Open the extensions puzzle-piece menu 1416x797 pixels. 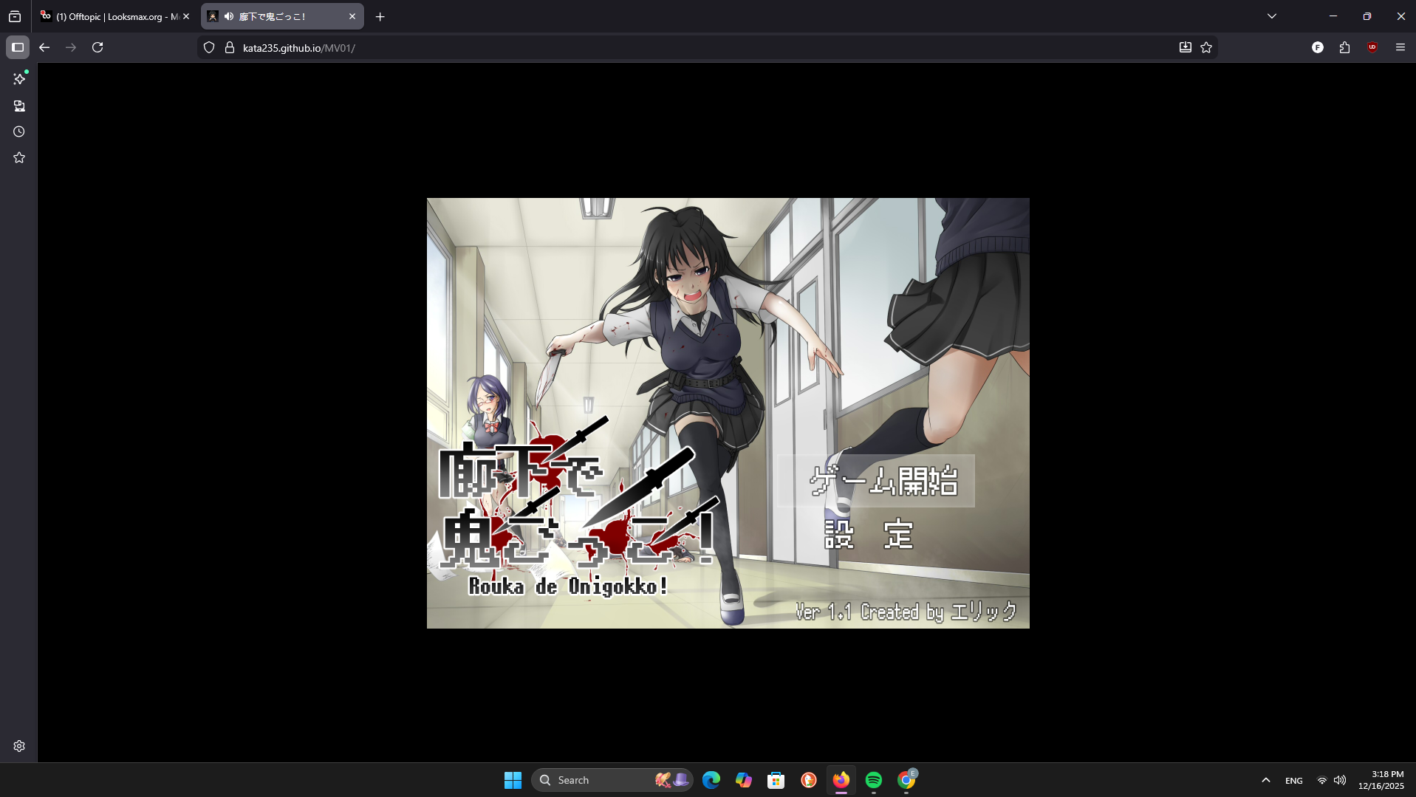[x=1344, y=47]
